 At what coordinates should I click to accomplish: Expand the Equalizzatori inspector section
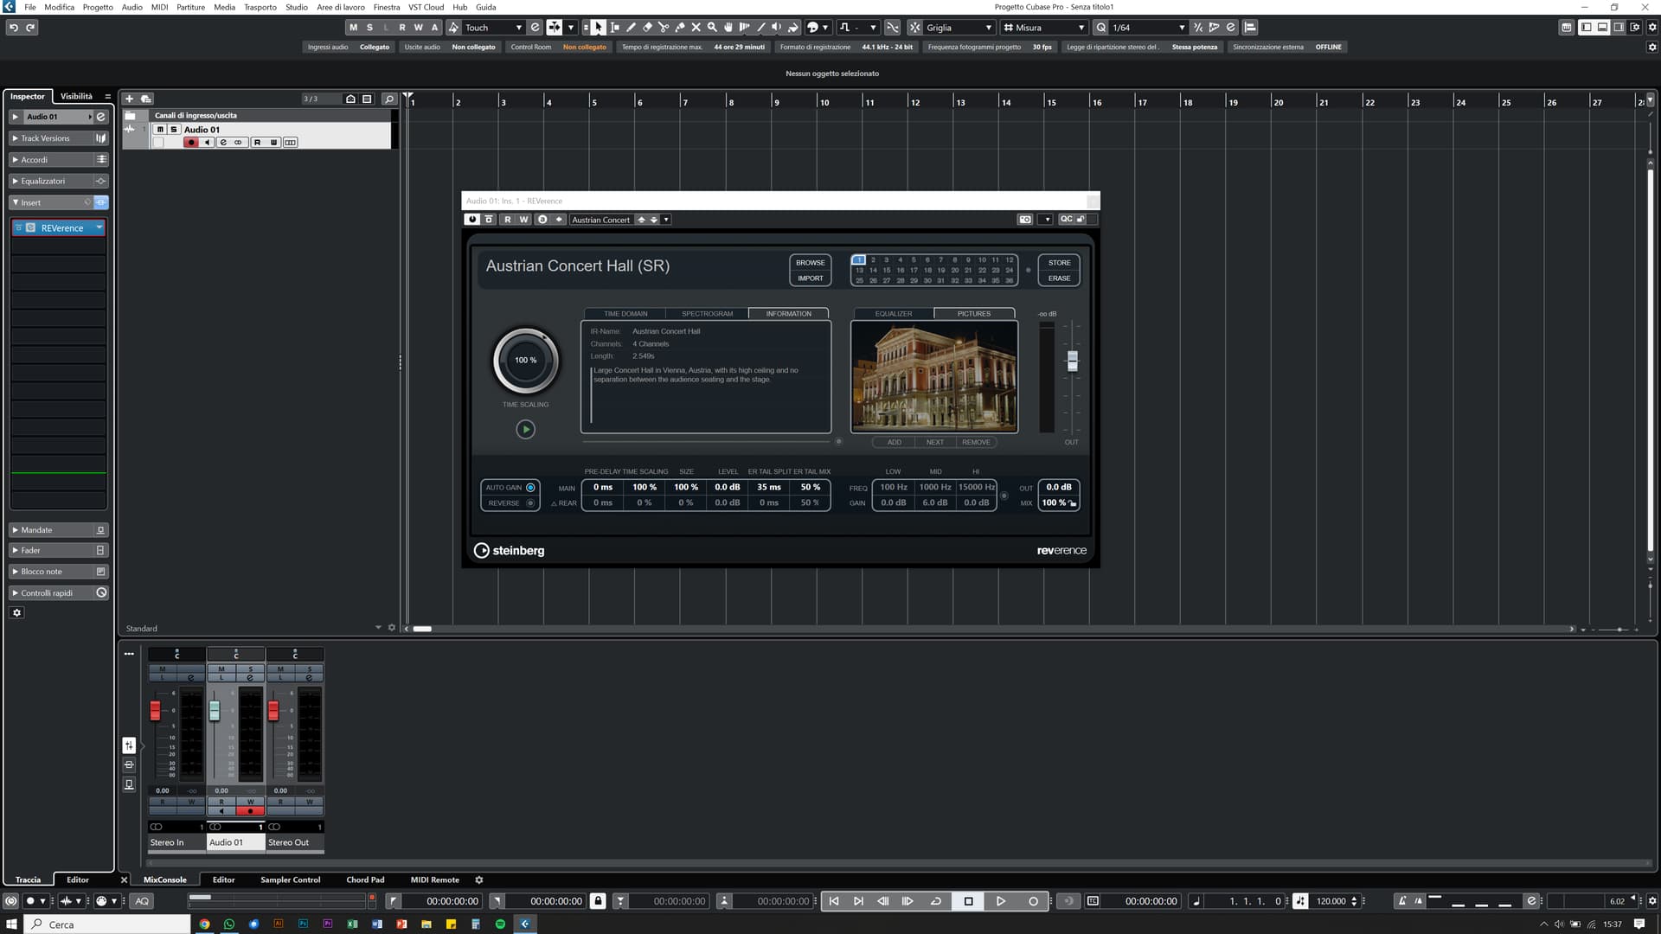(43, 181)
